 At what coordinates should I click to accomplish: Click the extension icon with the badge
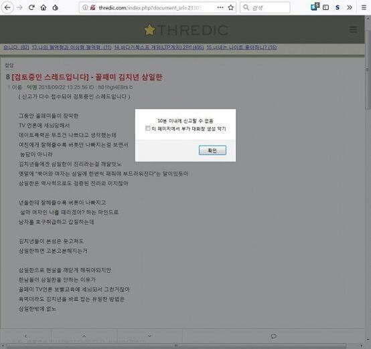[x=315, y=7]
